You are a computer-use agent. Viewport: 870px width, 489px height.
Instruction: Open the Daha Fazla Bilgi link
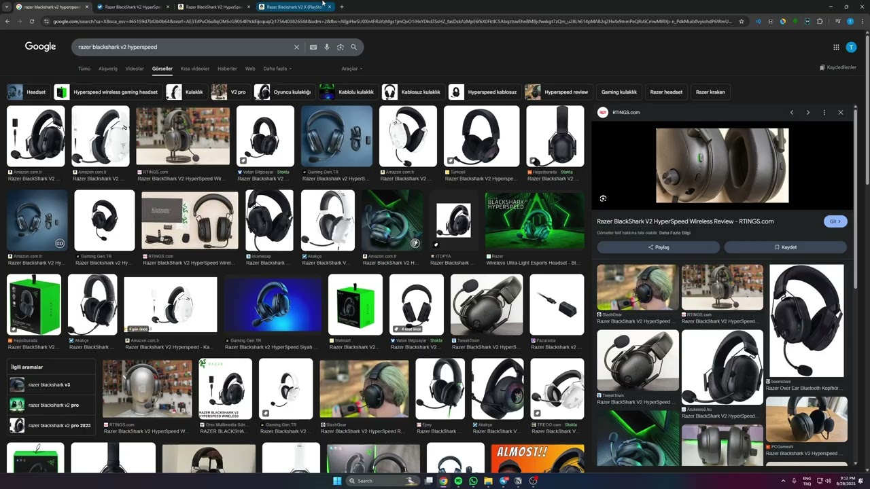tap(675, 233)
